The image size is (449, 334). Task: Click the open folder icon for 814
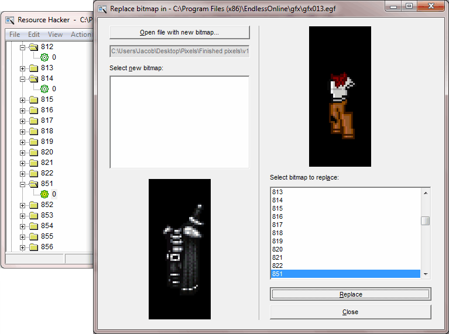(x=33, y=78)
